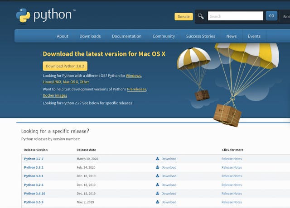Open the Documentation menu
This screenshot has width=290, height=208.
[127, 36]
